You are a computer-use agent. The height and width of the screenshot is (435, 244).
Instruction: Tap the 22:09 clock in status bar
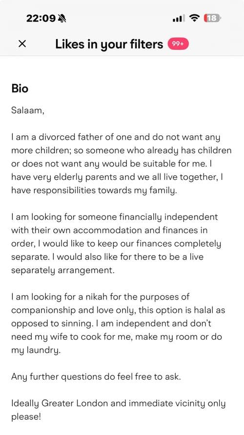41,18
